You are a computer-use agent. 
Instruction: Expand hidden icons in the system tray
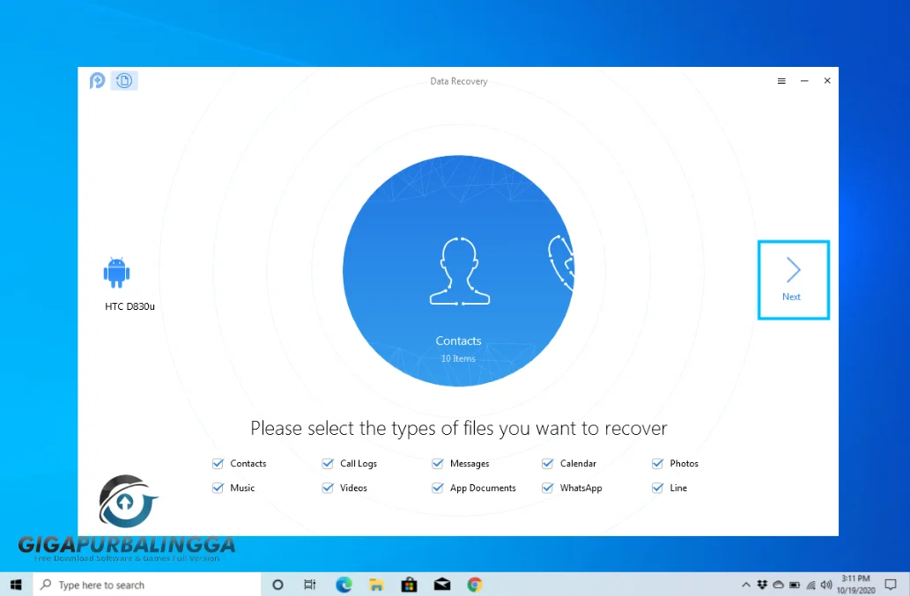(746, 584)
